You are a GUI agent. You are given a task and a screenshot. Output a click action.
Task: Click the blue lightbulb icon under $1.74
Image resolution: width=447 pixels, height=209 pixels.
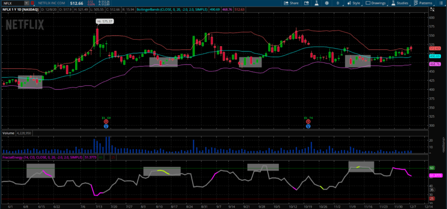pyautogui.click(x=308, y=126)
